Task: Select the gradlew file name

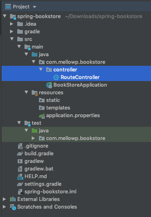Action: 34,161
